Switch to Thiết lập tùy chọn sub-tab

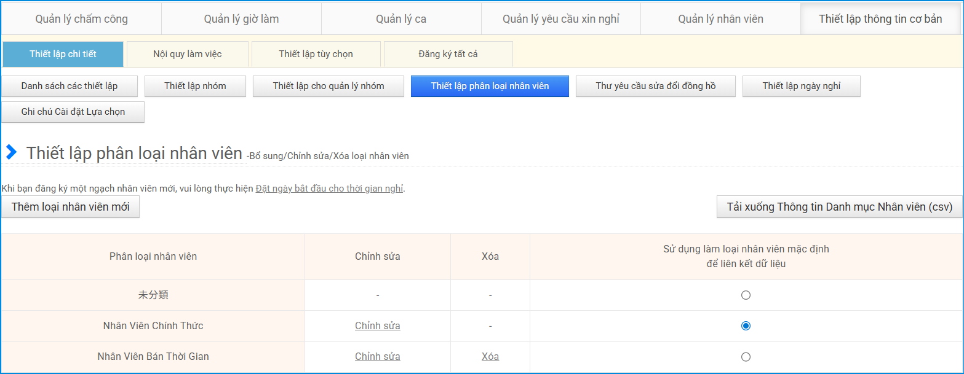pos(316,54)
